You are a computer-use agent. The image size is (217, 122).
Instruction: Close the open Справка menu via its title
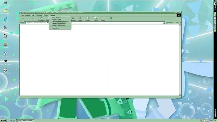point(52,15)
